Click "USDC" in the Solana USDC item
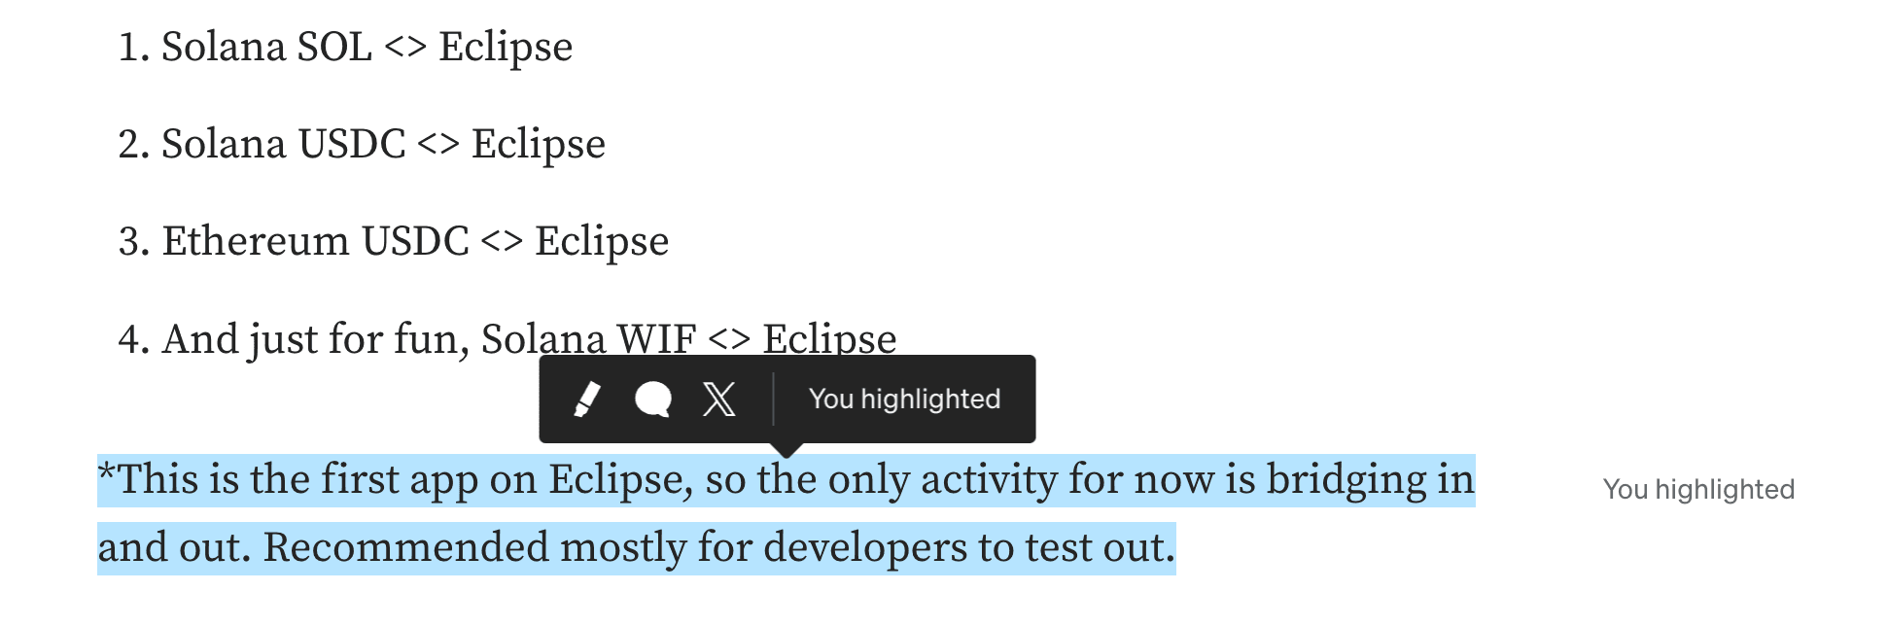The width and height of the screenshot is (1888, 626). (x=352, y=144)
